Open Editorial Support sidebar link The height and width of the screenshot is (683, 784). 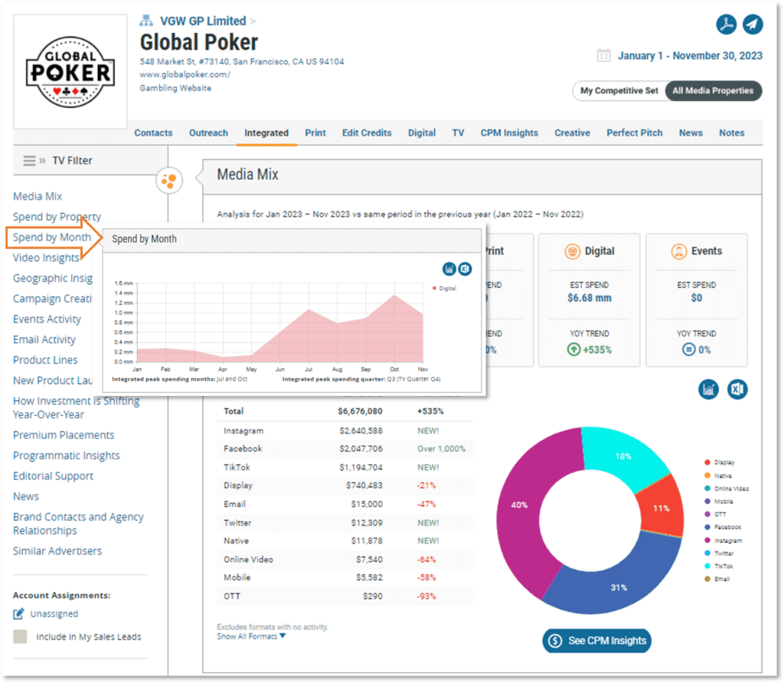pyautogui.click(x=53, y=476)
